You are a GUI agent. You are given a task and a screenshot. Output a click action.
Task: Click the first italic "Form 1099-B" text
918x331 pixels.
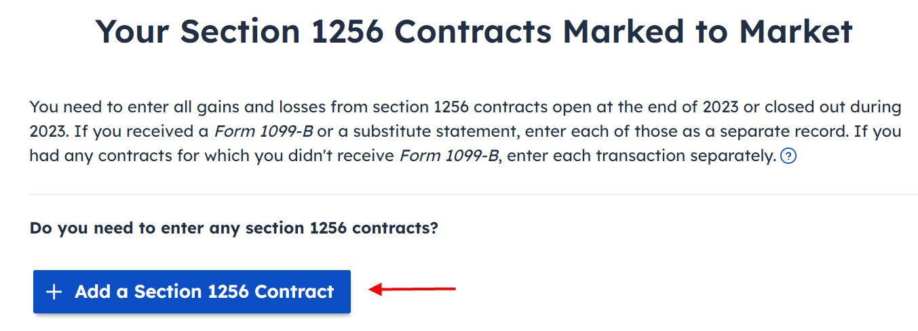pyautogui.click(x=263, y=131)
